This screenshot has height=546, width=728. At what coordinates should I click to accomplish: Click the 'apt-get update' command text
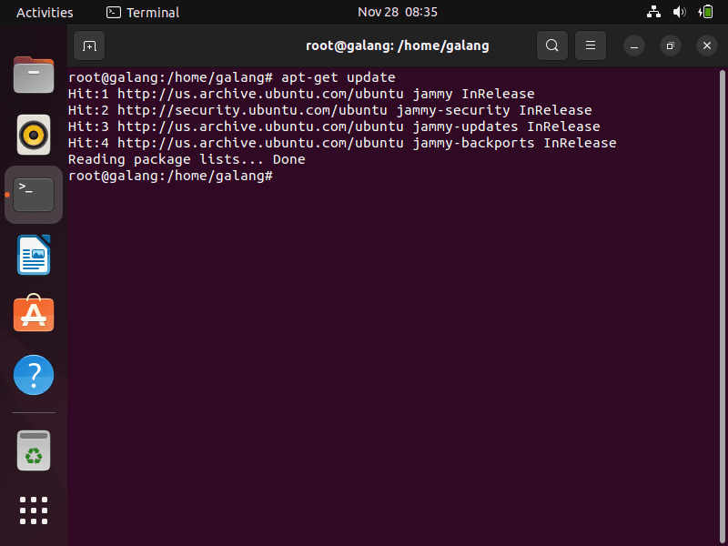(338, 77)
